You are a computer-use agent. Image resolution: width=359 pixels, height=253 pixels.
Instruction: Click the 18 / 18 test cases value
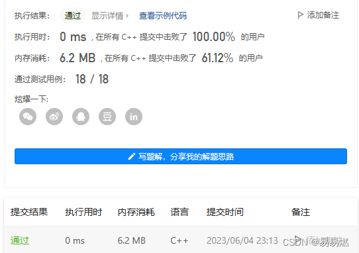click(x=92, y=79)
